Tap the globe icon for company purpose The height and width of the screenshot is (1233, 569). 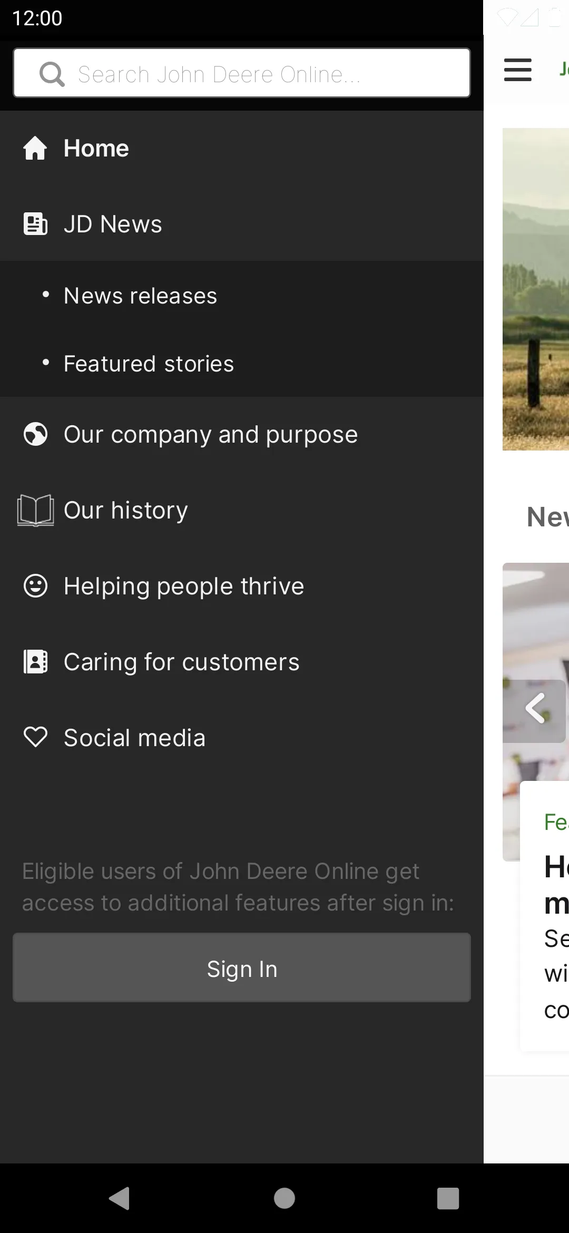[x=35, y=434]
